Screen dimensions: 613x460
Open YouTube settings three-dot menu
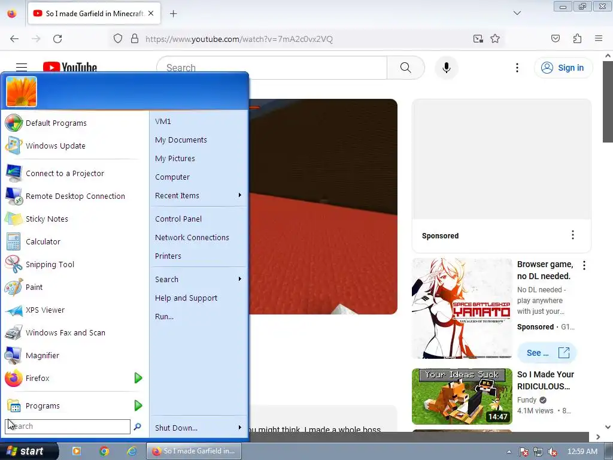coord(517,68)
